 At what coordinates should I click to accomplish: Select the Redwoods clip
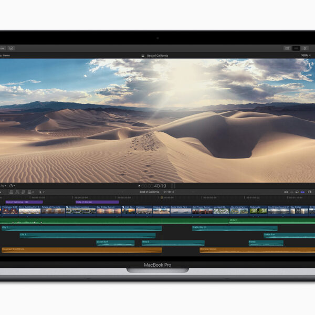258,211
